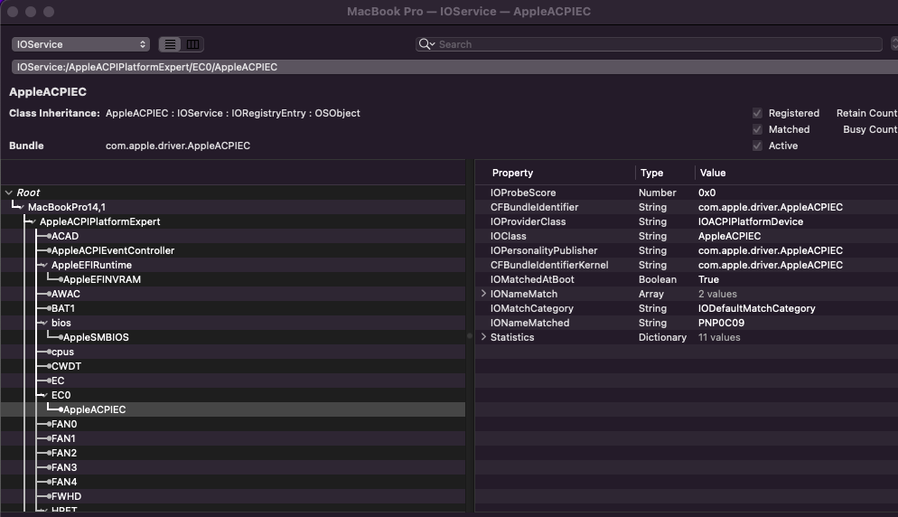The width and height of the screenshot is (898, 517).
Task: Select the BAT1 tree entry
Action: click(x=63, y=308)
